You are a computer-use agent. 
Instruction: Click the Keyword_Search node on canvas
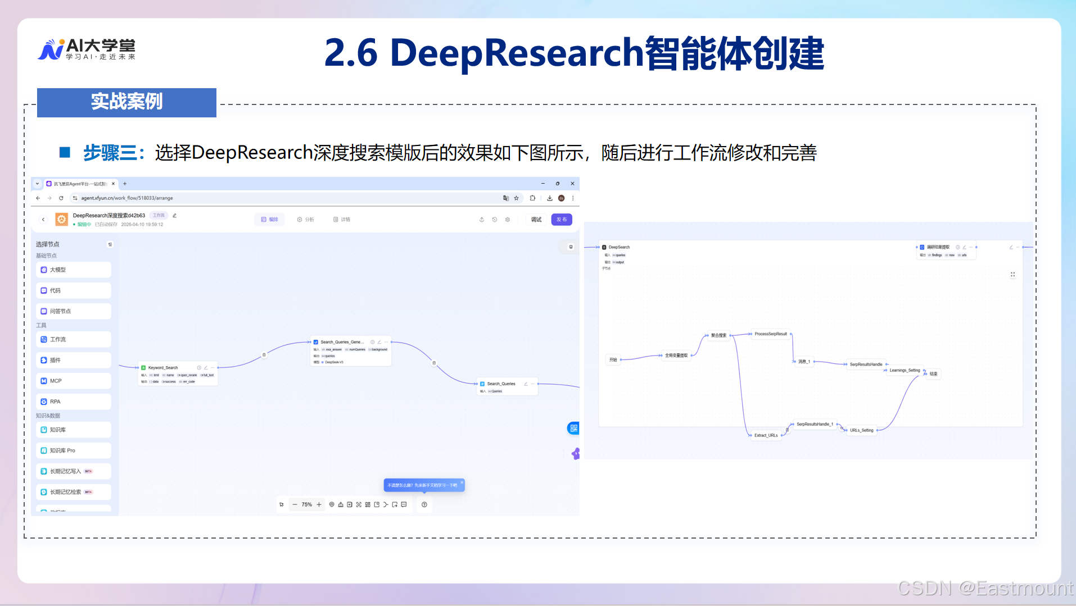[178, 375]
